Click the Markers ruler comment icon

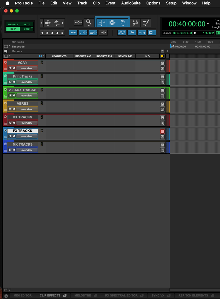click(6, 51)
